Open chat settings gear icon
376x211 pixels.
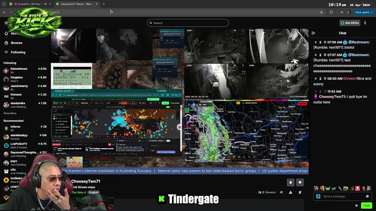click(356, 205)
